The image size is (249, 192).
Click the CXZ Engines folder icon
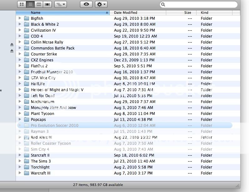click(27, 60)
